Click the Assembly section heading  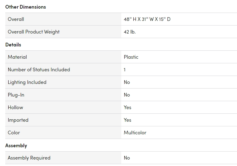point(16,145)
